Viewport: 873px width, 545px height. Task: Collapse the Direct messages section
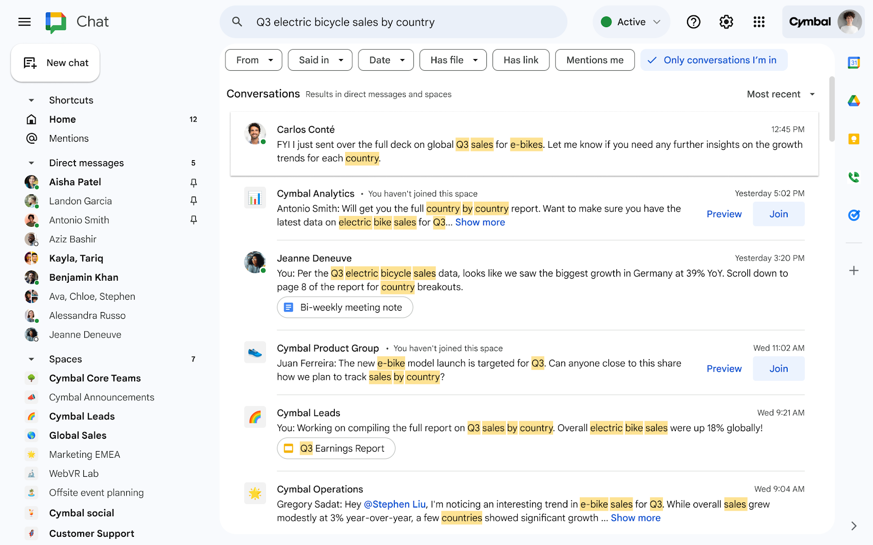(x=31, y=163)
